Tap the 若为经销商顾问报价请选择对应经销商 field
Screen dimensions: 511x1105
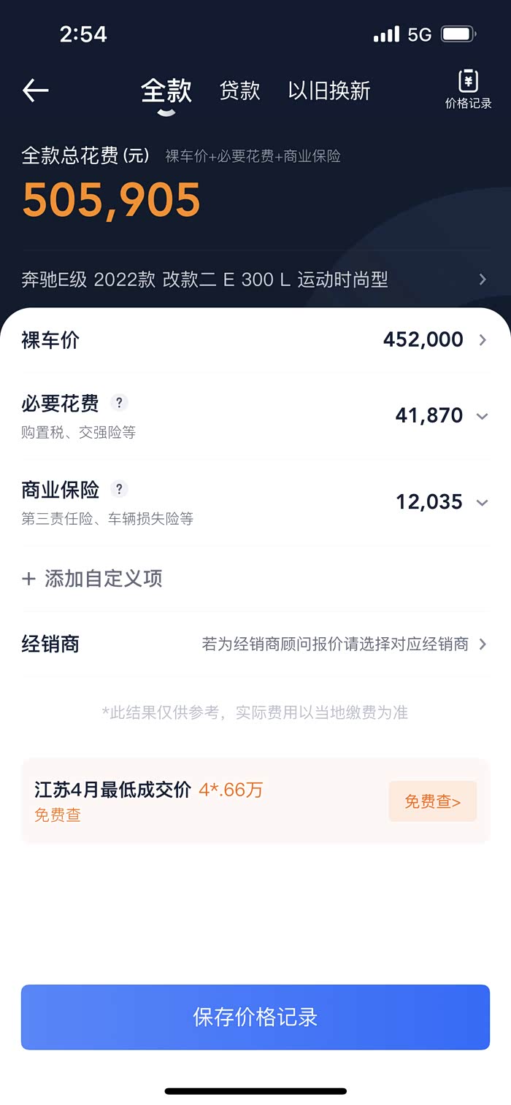[x=335, y=644]
